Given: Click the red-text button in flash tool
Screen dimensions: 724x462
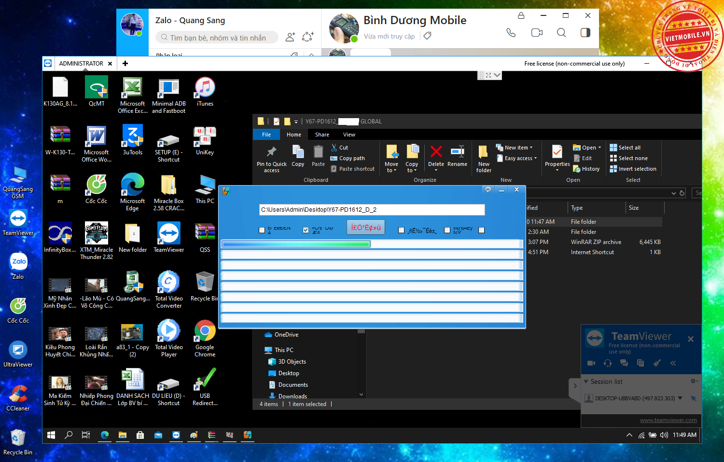Looking at the screenshot, I should (x=366, y=228).
